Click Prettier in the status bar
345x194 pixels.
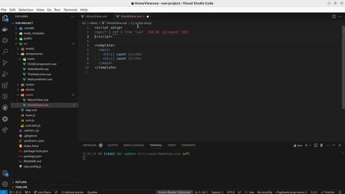[328, 192]
